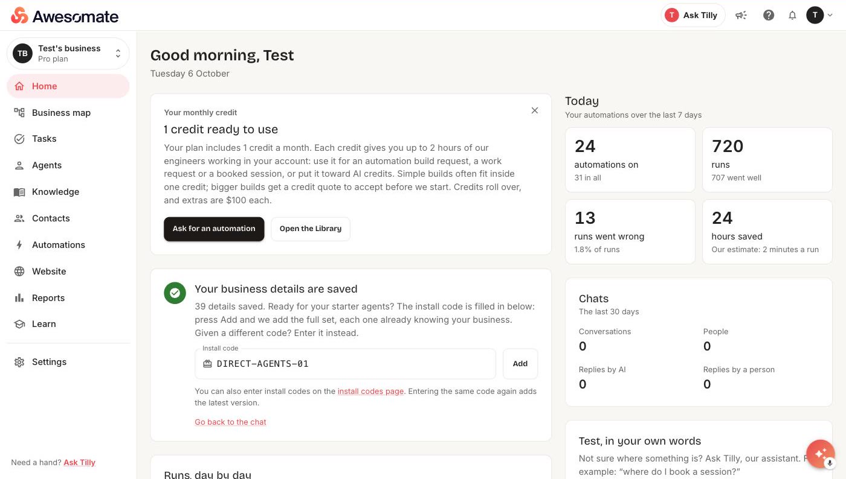
Task: Expand the Test's business workspace switcher
Action: pyautogui.click(x=68, y=54)
